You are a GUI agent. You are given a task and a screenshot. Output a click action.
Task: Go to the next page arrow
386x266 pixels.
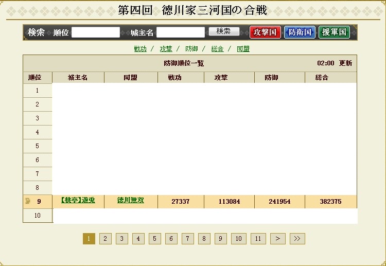(x=278, y=239)
